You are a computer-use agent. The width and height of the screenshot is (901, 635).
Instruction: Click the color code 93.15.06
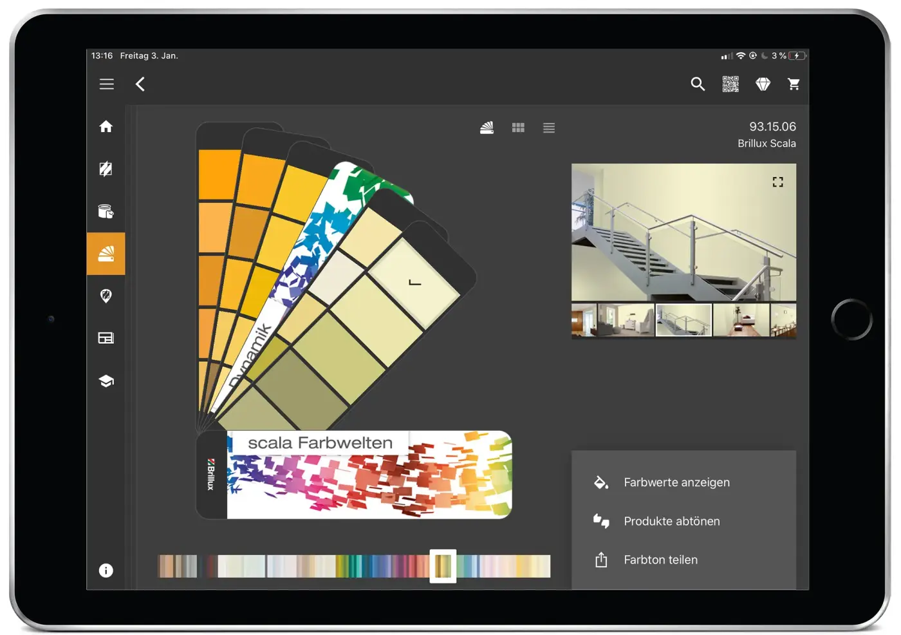pyautogui.click(x=772, y=127)
